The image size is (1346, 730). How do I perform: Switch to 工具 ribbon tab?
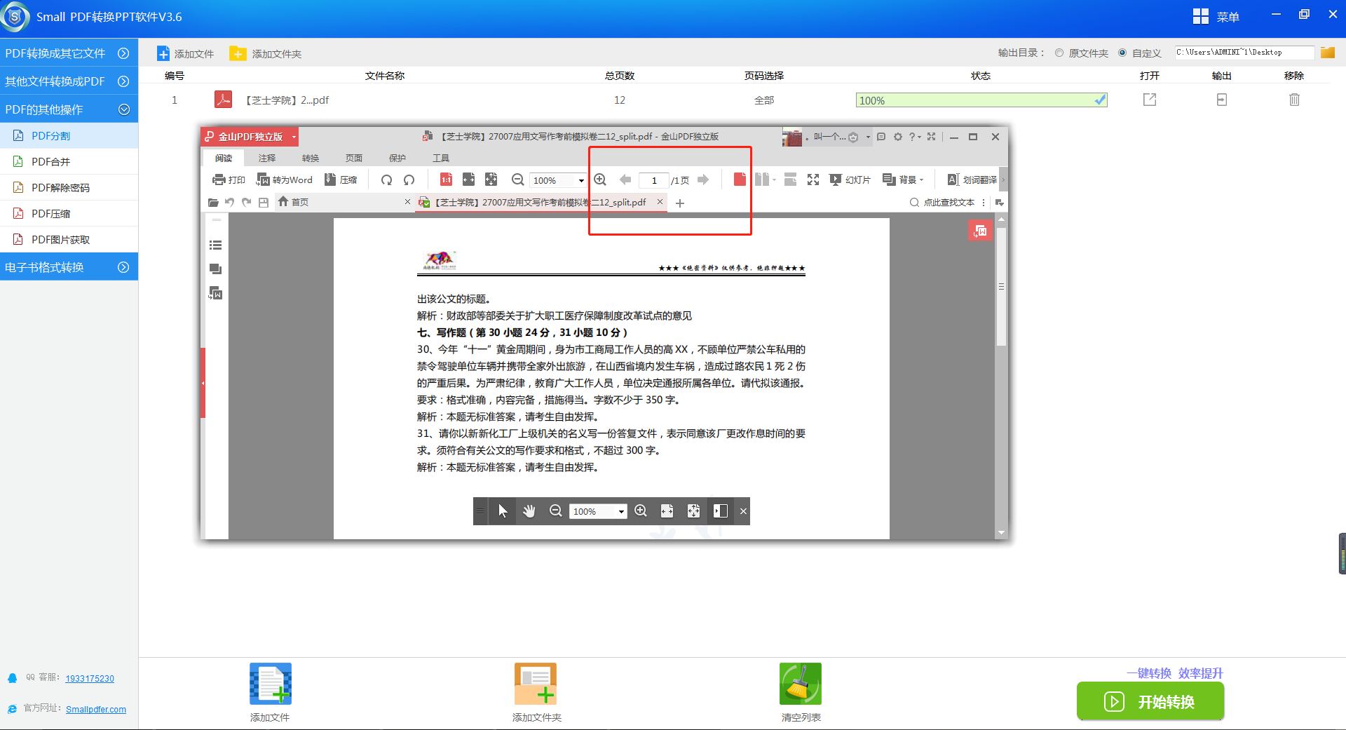point(441,158)
